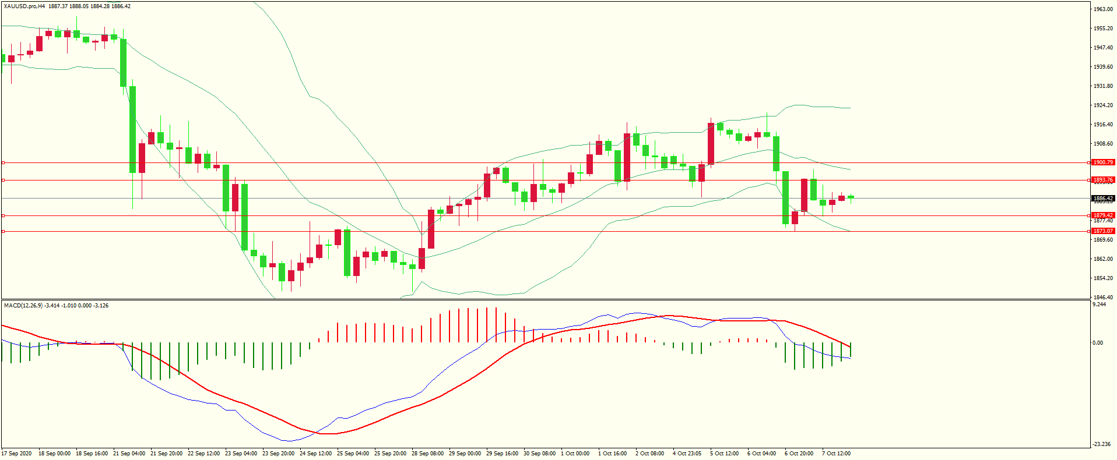The image size is (1117, 460).
Task: Click the MACD(12,26,9) indicator label
Action: click(22, 306)
